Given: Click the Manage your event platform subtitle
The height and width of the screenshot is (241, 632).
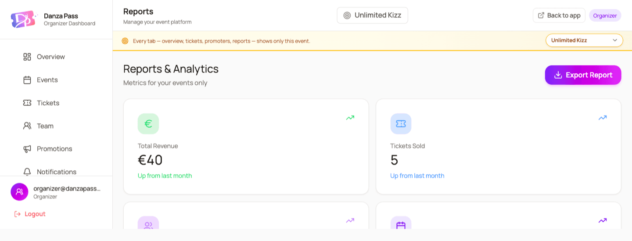Looking at the screenshot, I should point(158,22).
